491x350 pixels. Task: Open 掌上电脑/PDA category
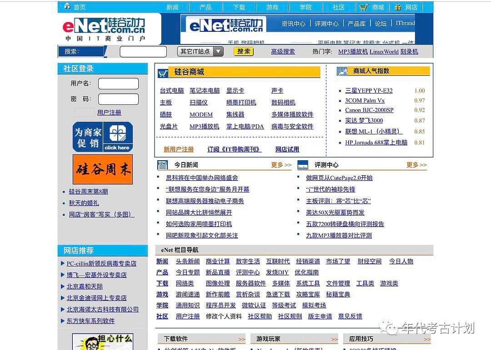tap(245, 126)
